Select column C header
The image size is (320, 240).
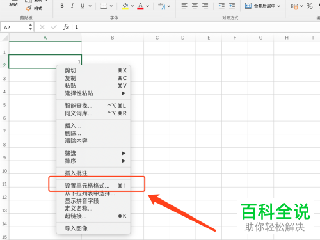point(157,38)
